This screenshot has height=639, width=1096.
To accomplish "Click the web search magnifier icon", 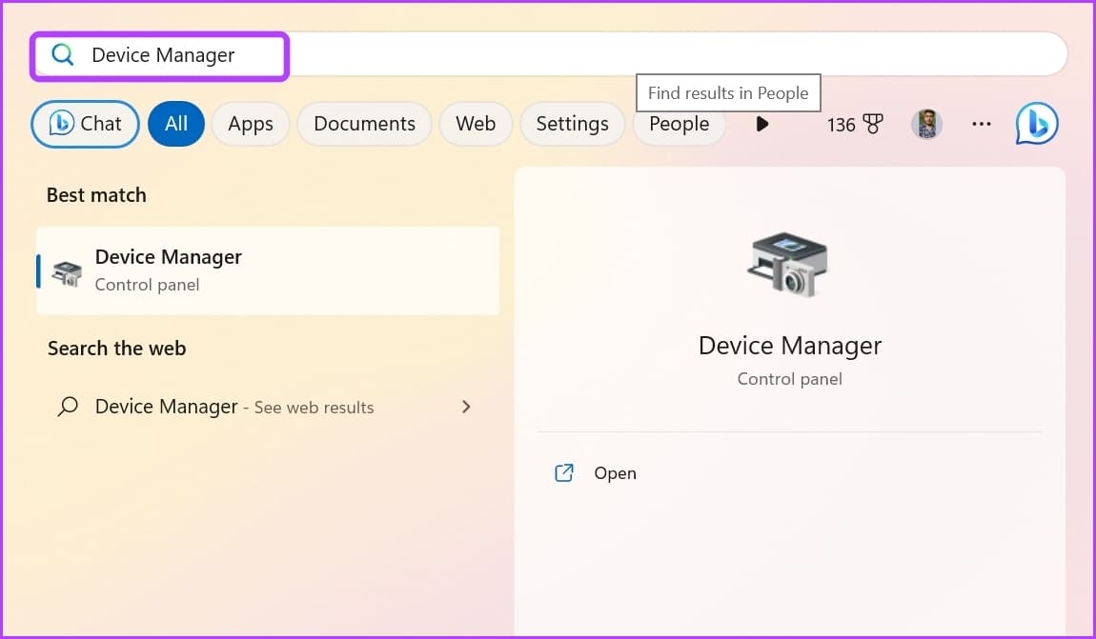I will pyautogui.click(x=68, y=406).
